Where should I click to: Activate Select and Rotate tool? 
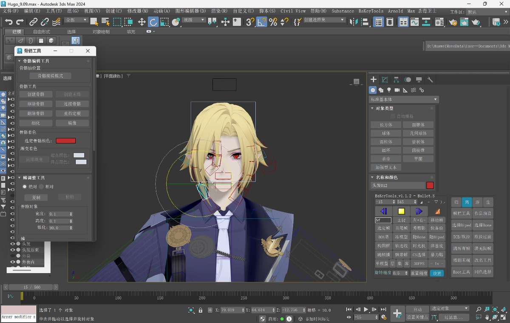[x=153, y=22]
